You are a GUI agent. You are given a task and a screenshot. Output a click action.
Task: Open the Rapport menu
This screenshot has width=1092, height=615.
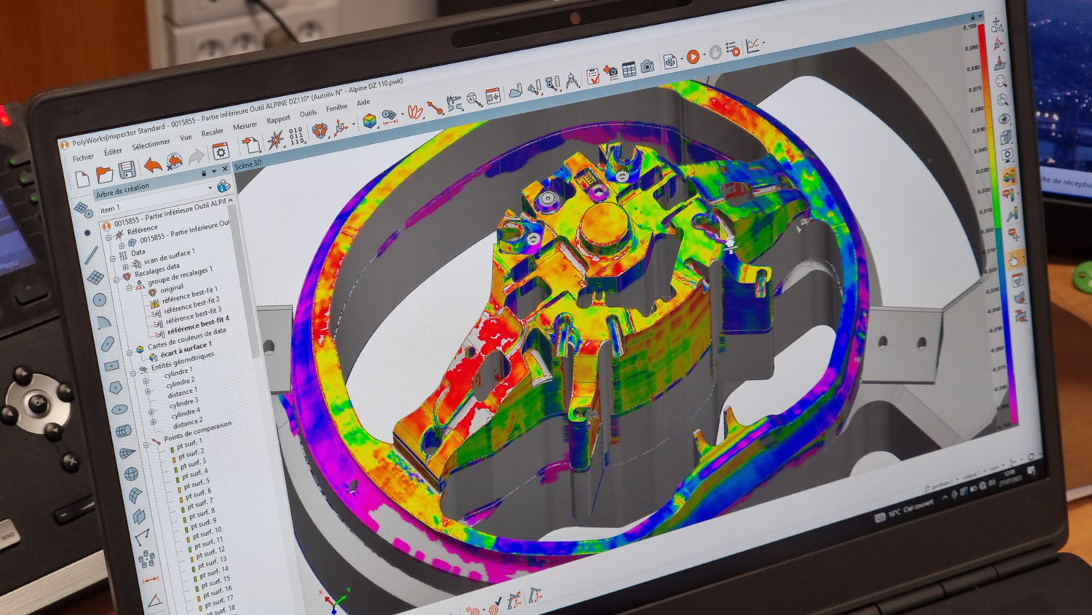coord(279,119)
